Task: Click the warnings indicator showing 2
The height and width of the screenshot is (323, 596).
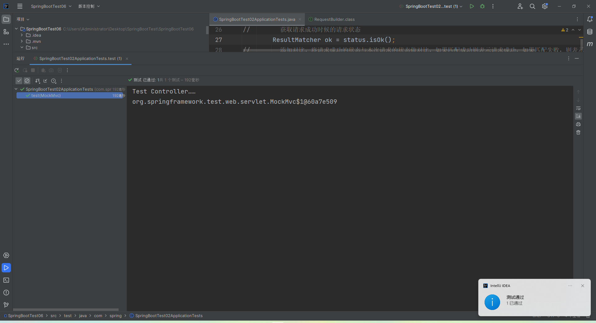Action: pyautogui.click(x=565, y=30)
